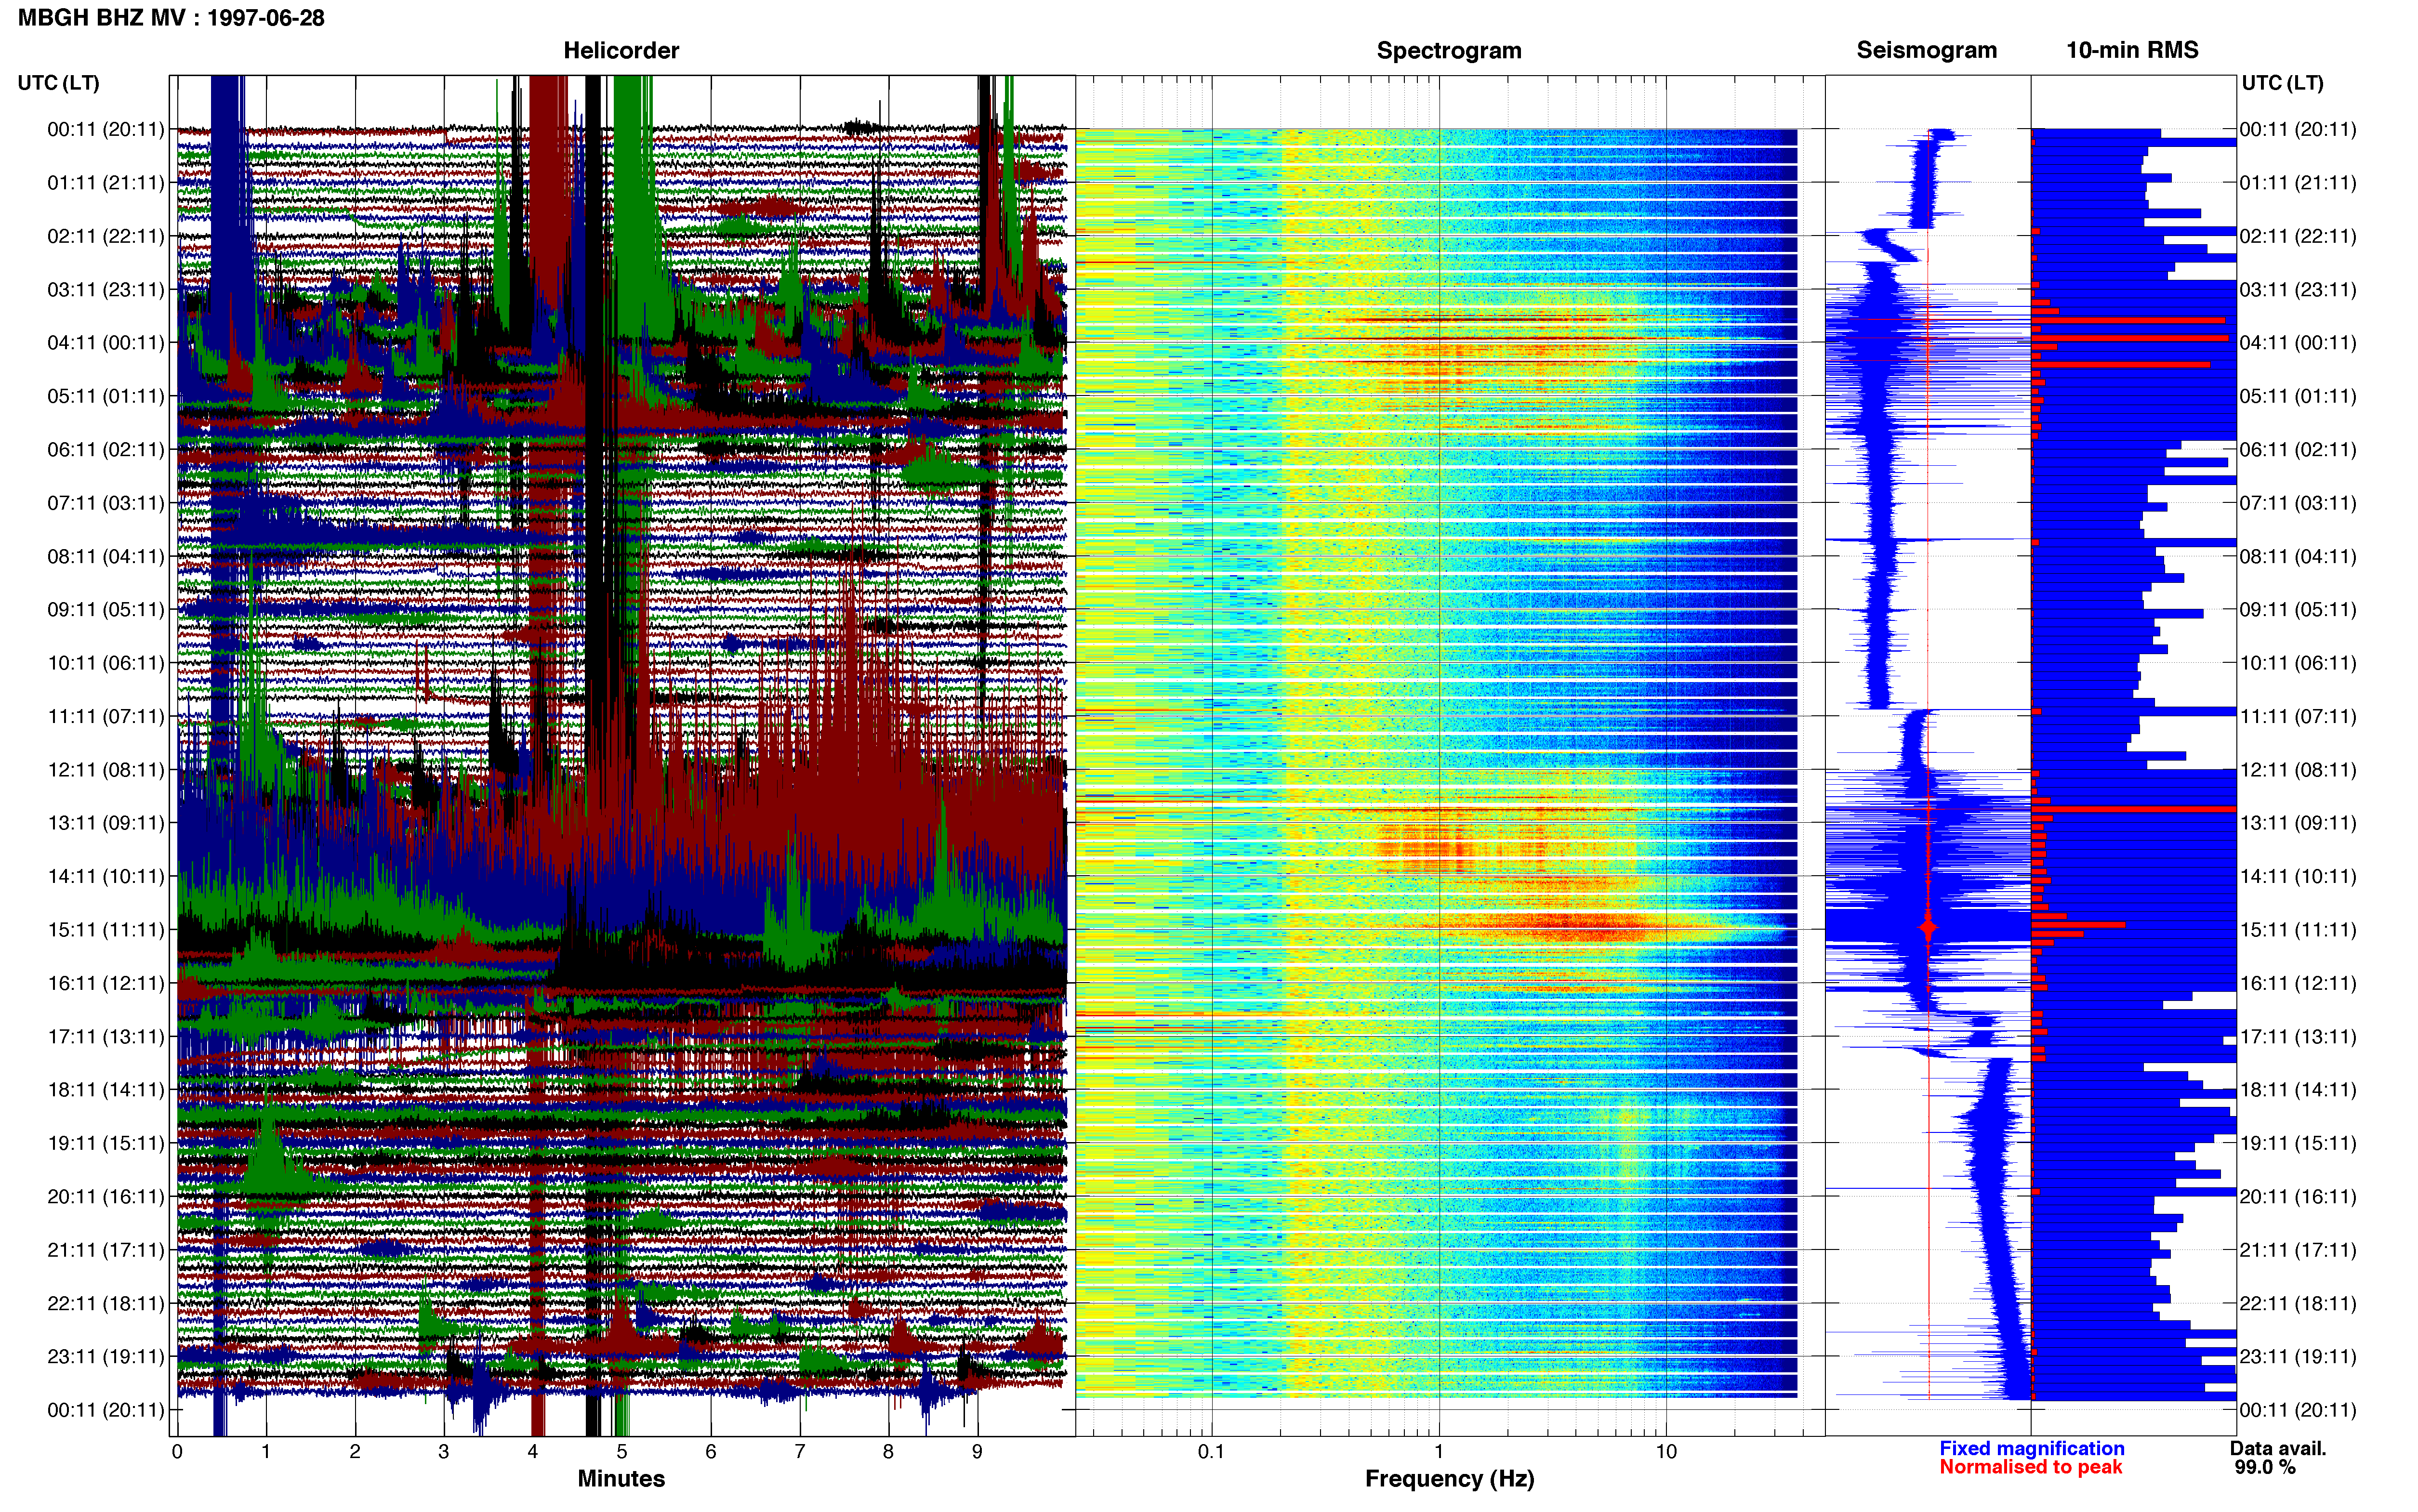The height and width of the screenshot is (1512, 2418).
Task: Click the left '17:11 (13:11)' time label
Action: [x=106, y=1037]
